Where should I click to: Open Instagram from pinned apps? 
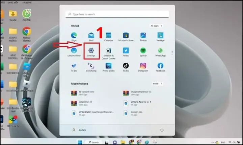click(x=143, y=67)
